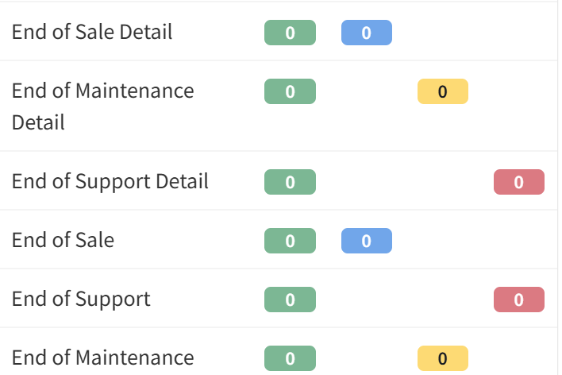
Task: Select the End of Sale row label
Action: coord(63,241)
